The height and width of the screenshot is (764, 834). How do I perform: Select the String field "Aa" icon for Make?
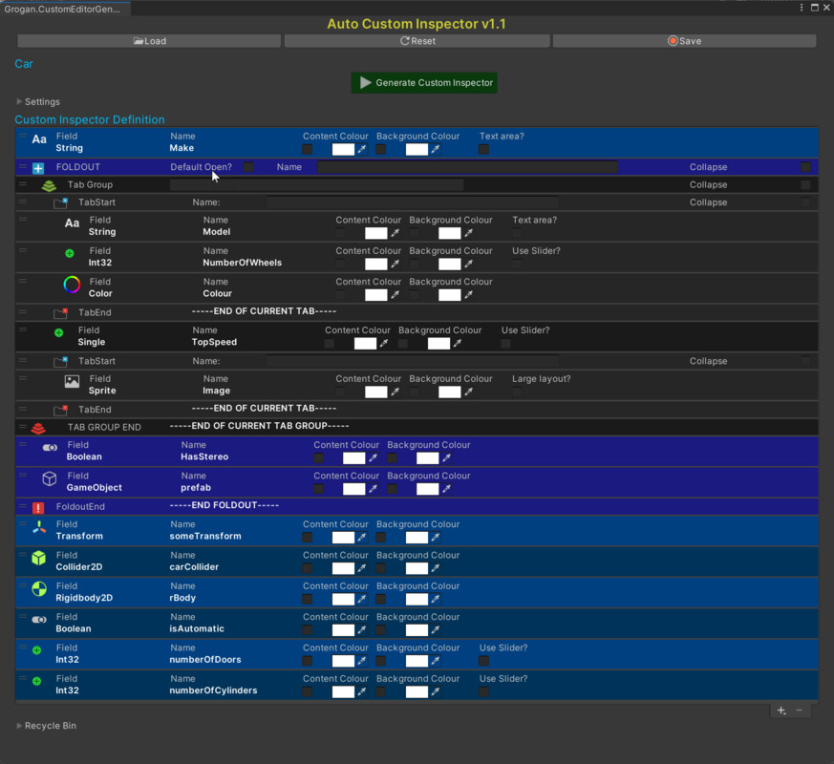click(x=39, y=140)
